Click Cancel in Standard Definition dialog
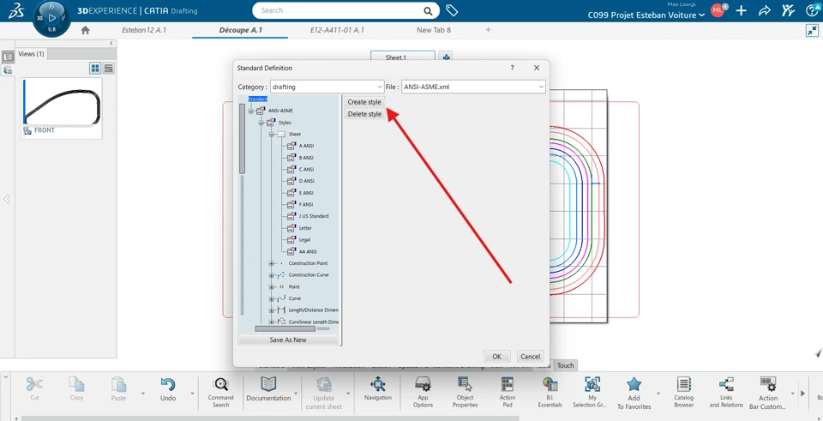823x421 pixels. pos(530,357)
